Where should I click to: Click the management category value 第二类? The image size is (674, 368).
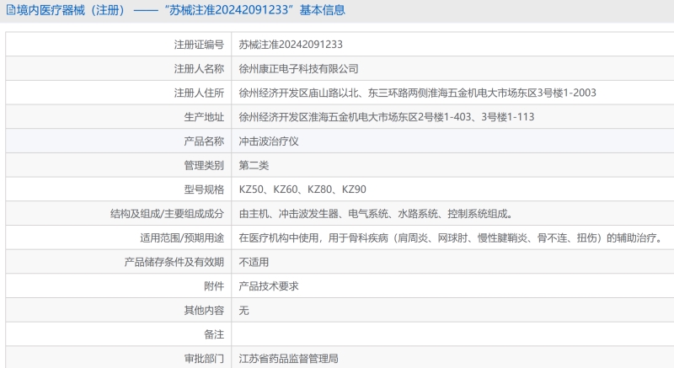[255, 165]
